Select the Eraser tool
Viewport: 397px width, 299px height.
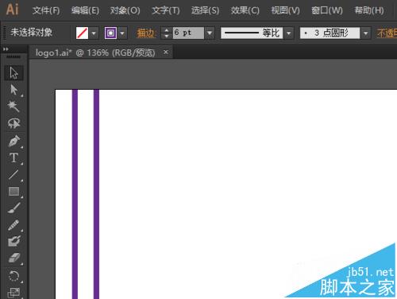pos(13,258)
